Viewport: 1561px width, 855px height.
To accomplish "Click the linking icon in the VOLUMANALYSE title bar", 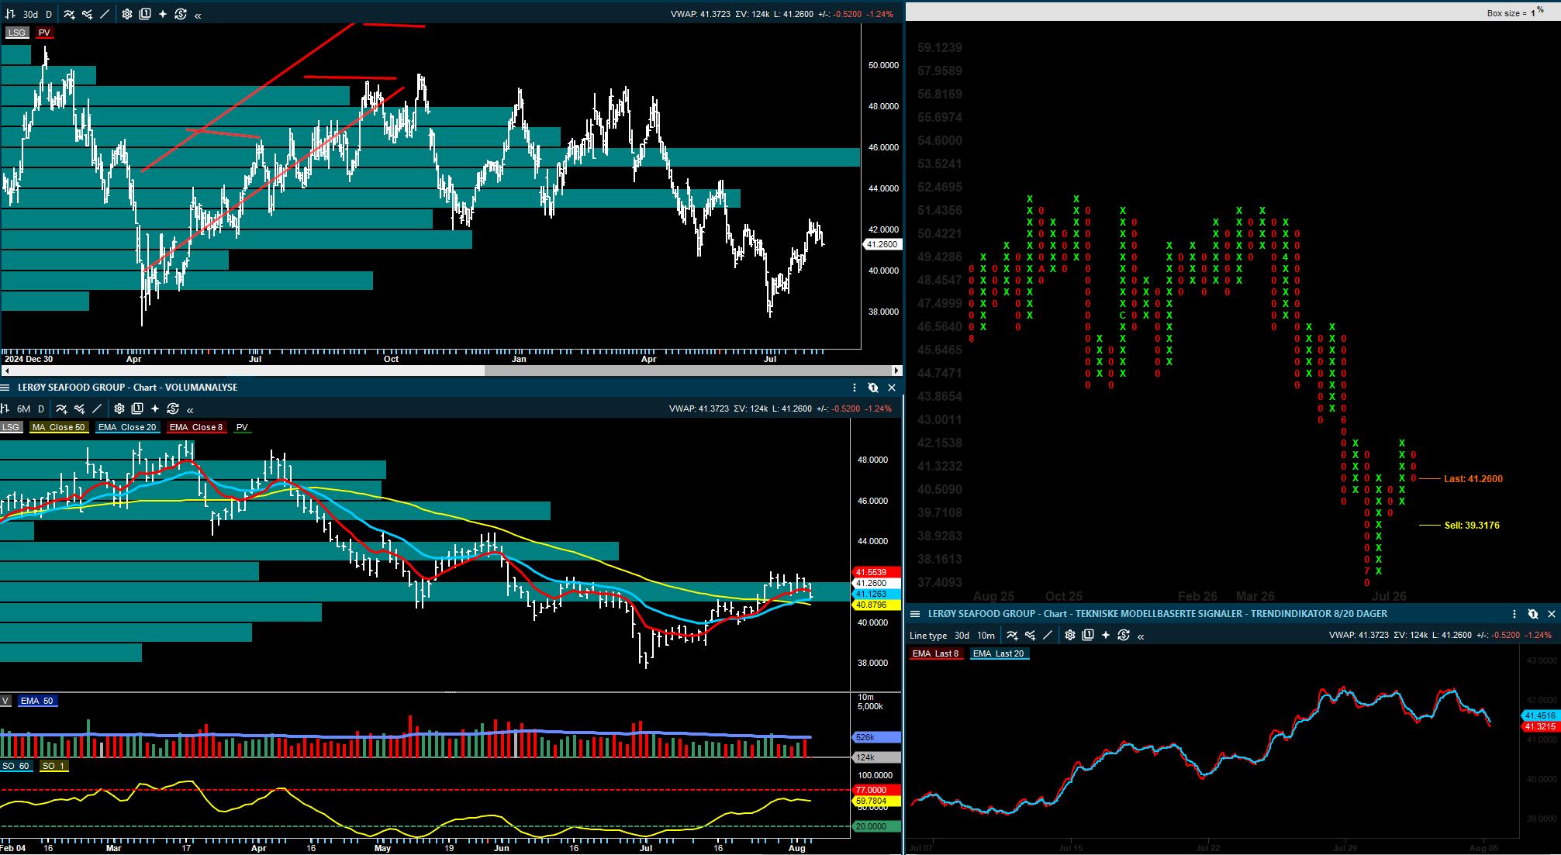I will [873, 388].
